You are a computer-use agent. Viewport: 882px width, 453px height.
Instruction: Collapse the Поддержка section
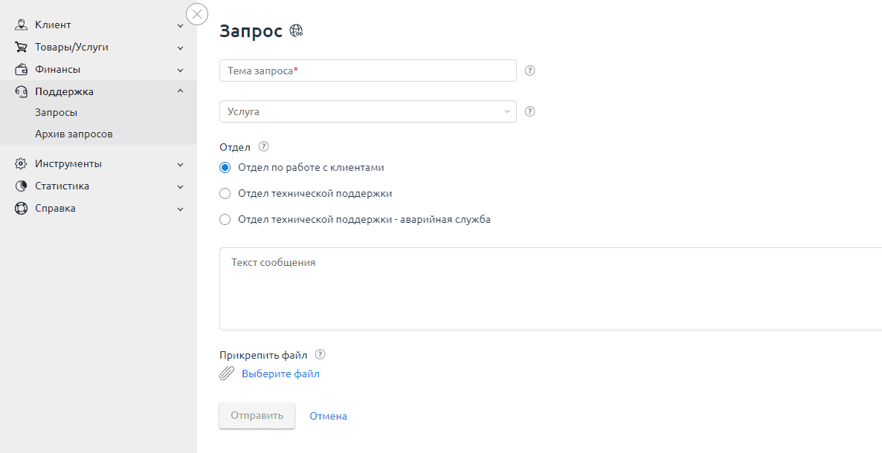coord(179,91)
